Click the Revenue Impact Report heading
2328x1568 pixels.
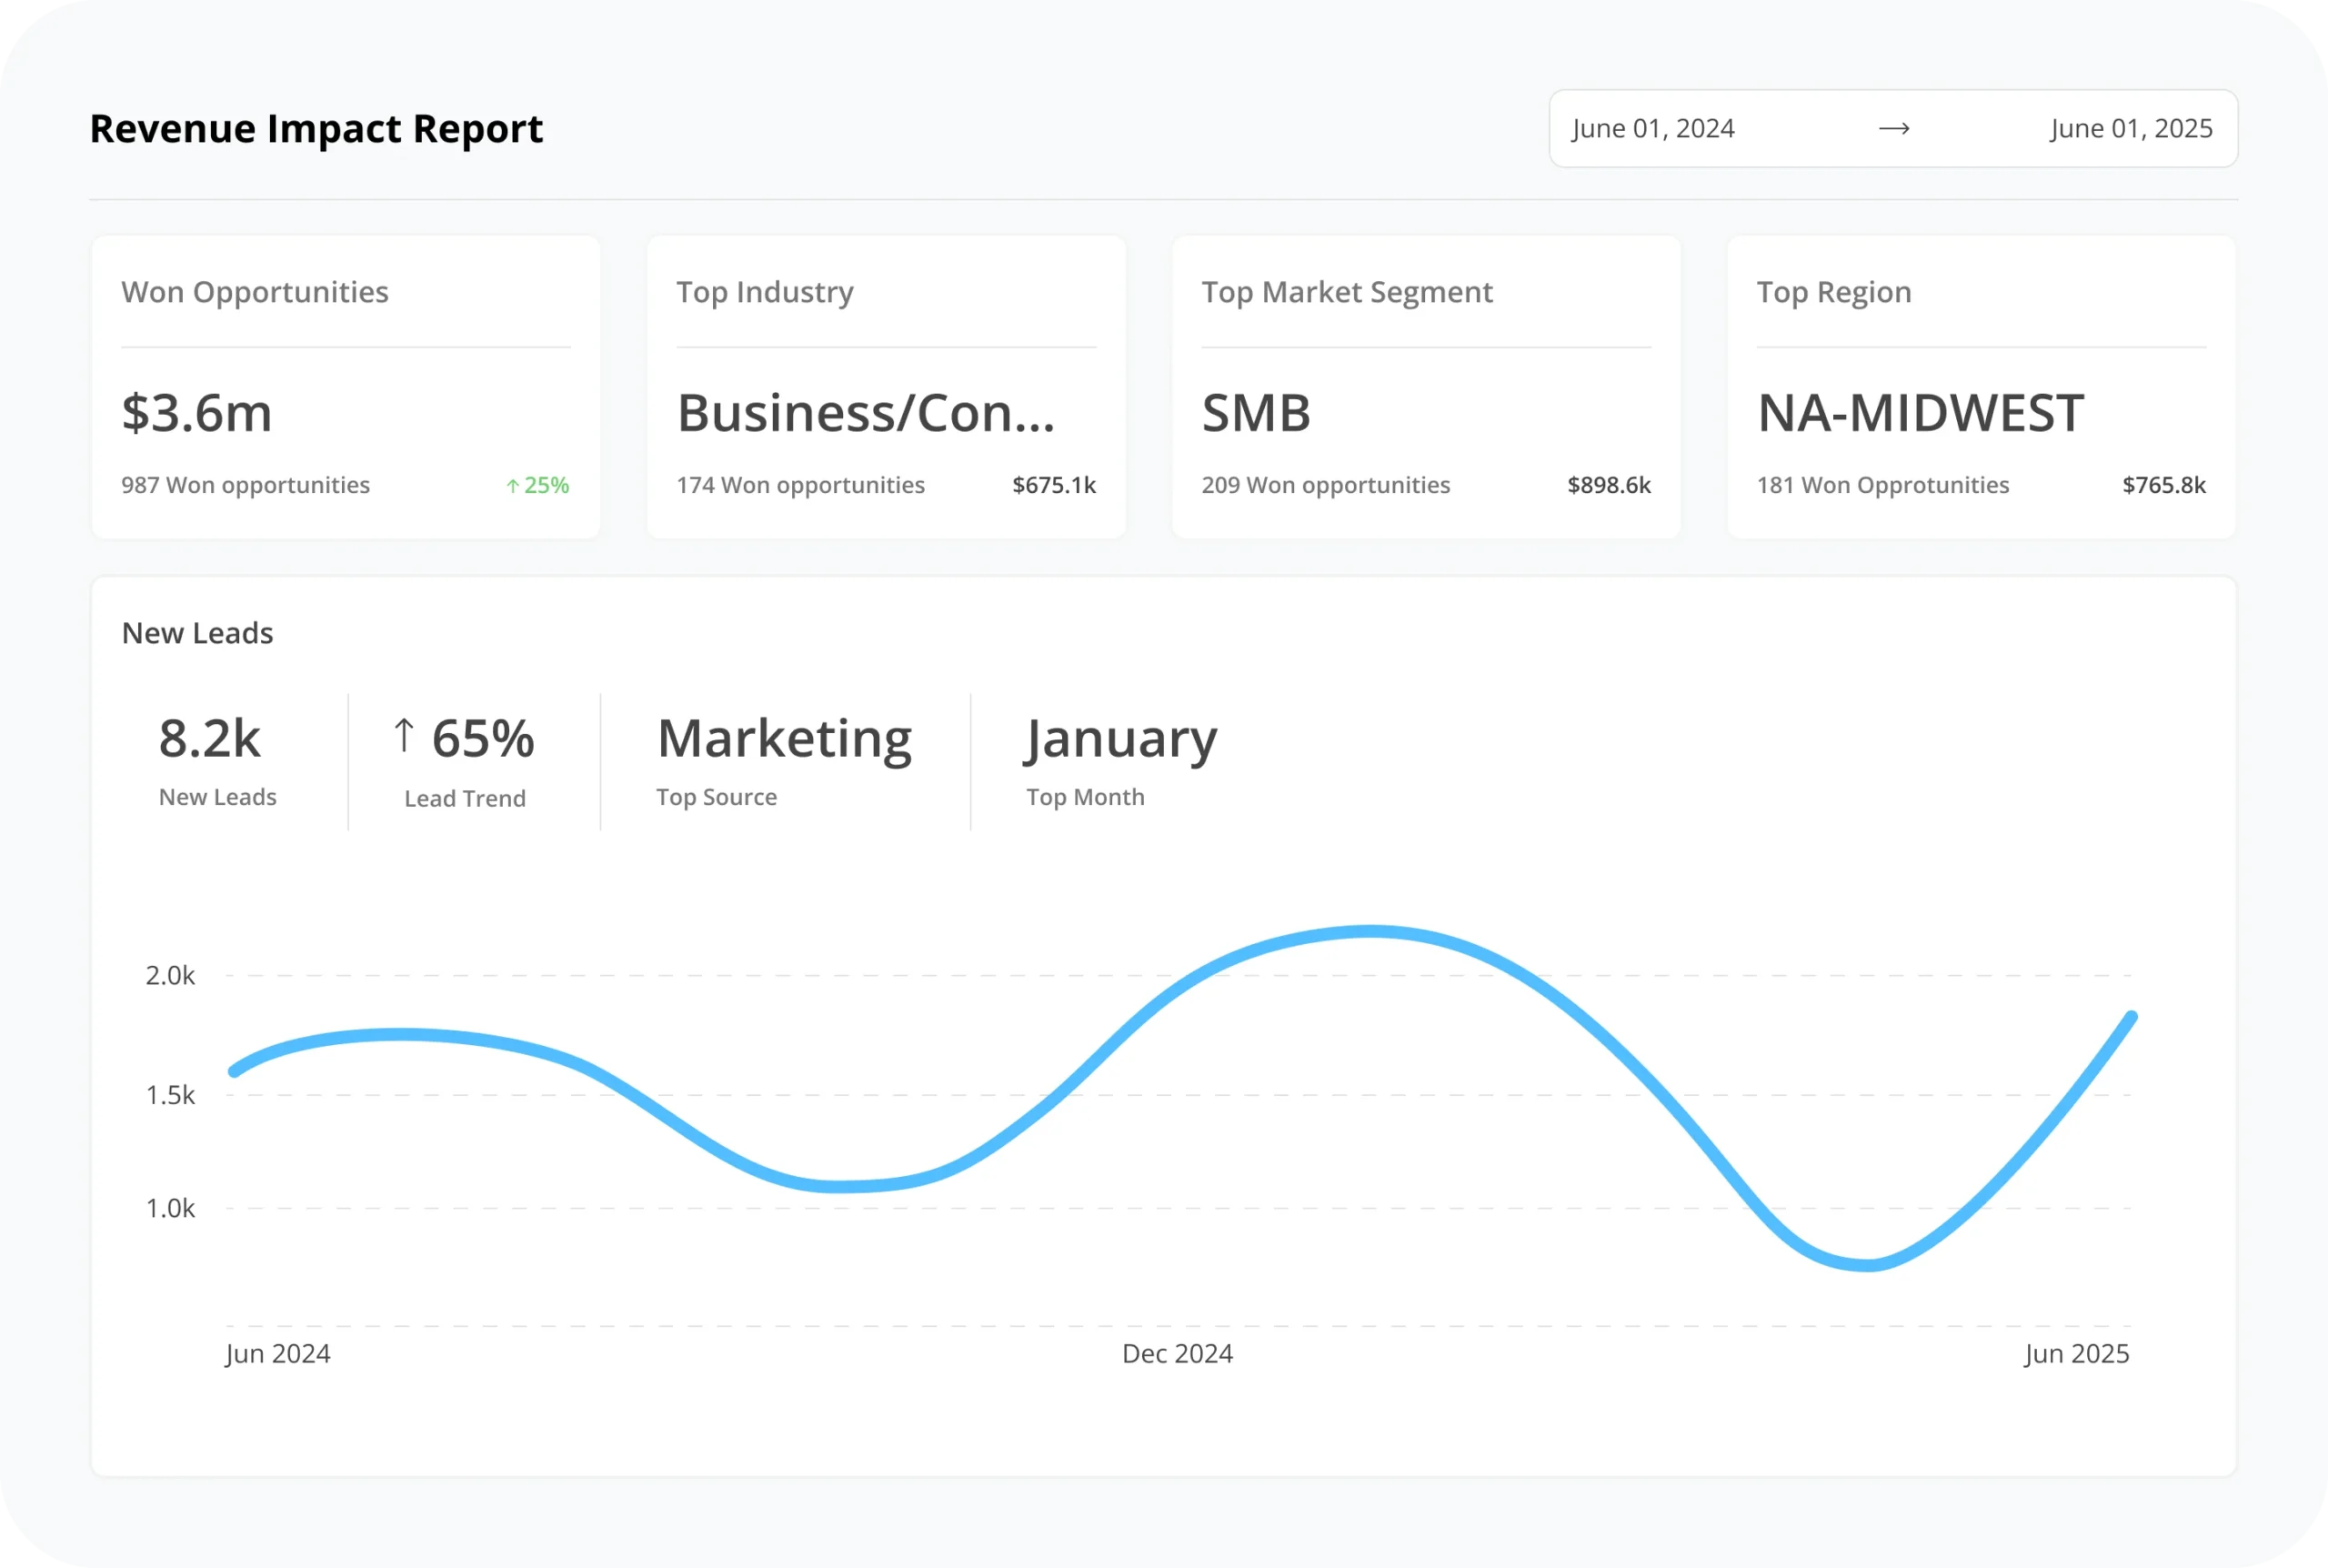coord(316,129)
